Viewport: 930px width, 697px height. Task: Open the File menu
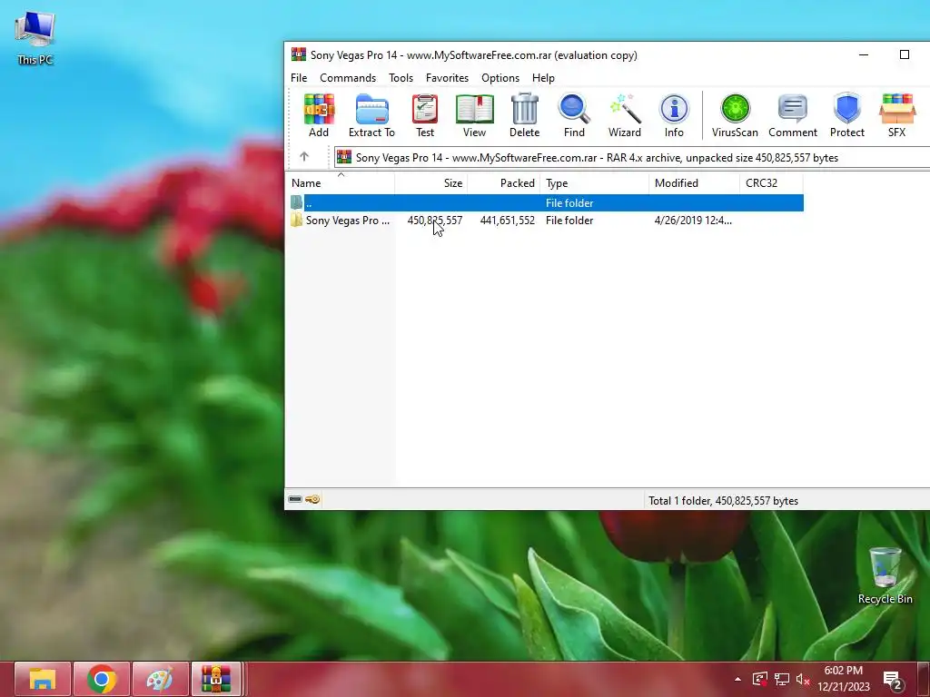(x=299, y=78)
